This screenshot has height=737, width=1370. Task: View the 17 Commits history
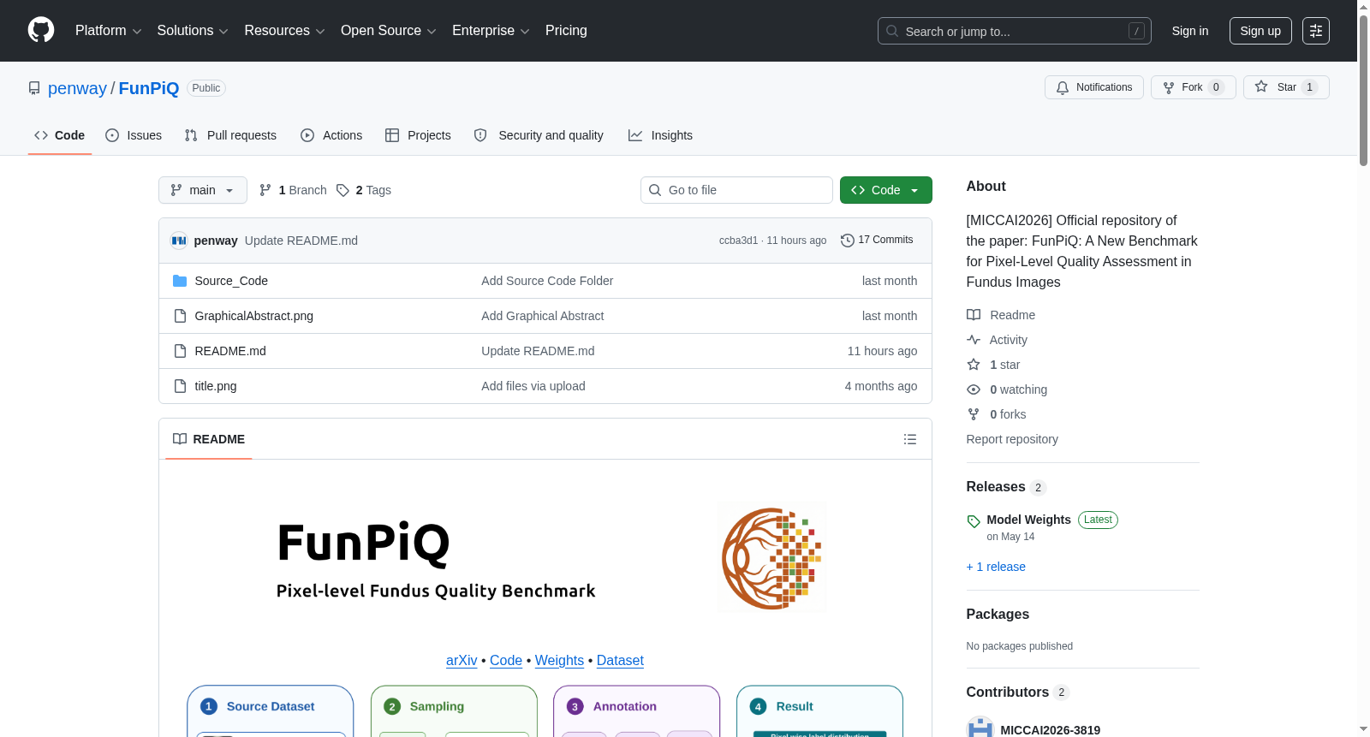pyautogui.click(x=877, y=240)
